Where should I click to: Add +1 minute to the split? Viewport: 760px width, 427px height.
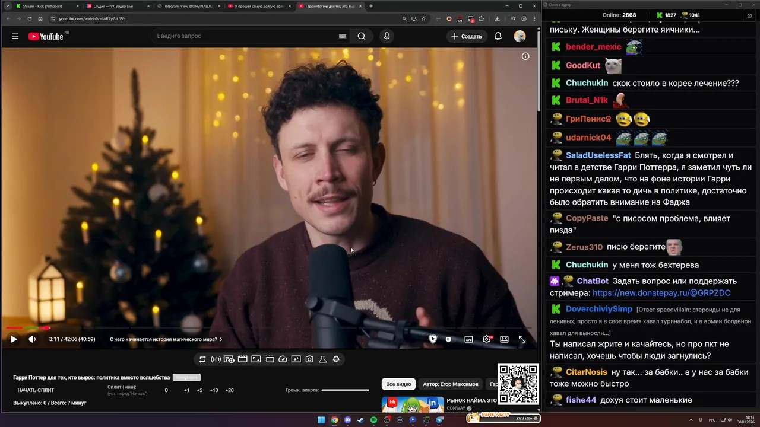click(x=186, y=390)
